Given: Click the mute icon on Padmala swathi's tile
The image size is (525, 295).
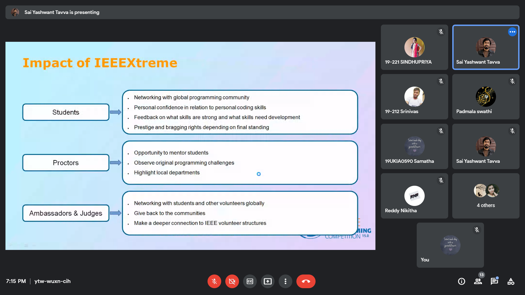Looking at the screenshot, I should coord(512,81).
